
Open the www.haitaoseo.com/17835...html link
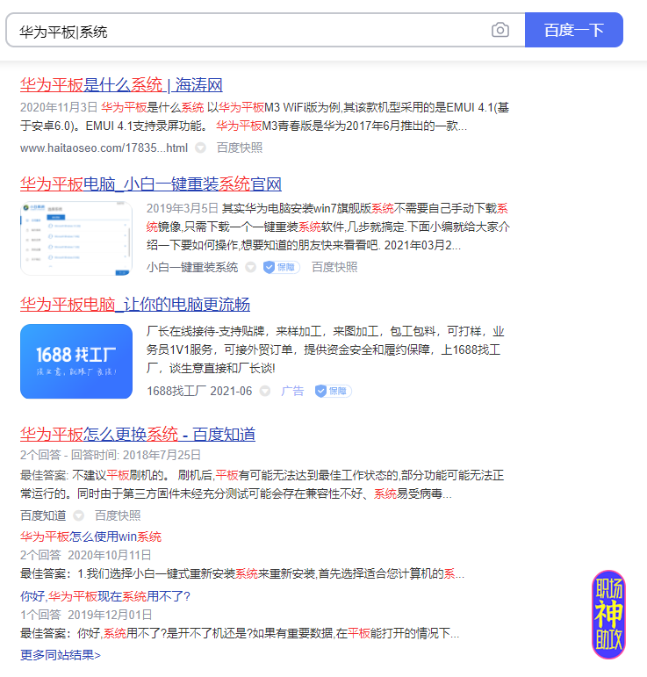[x=104, y=148]
